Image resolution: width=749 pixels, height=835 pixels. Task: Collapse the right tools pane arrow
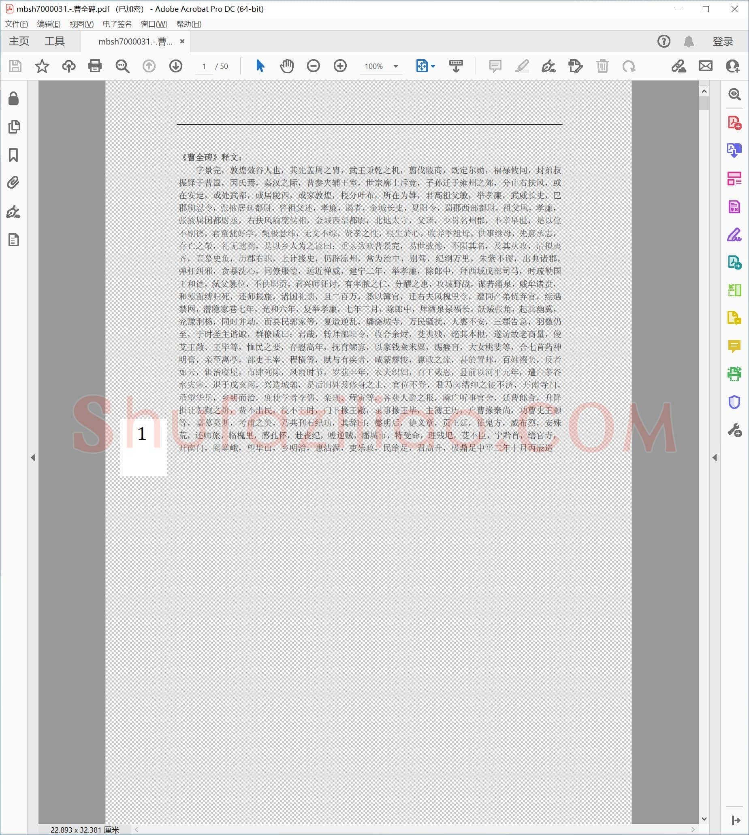715,458
